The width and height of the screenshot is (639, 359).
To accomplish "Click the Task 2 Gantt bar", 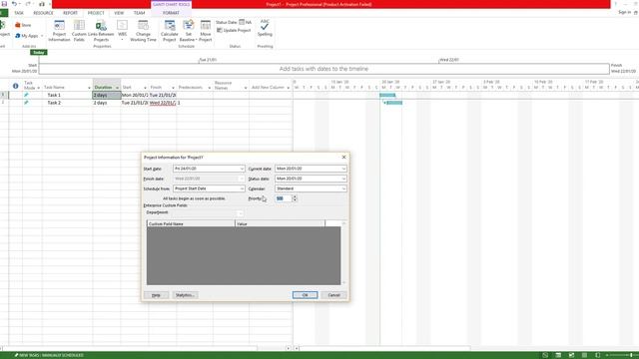I will tap(394, 103).
